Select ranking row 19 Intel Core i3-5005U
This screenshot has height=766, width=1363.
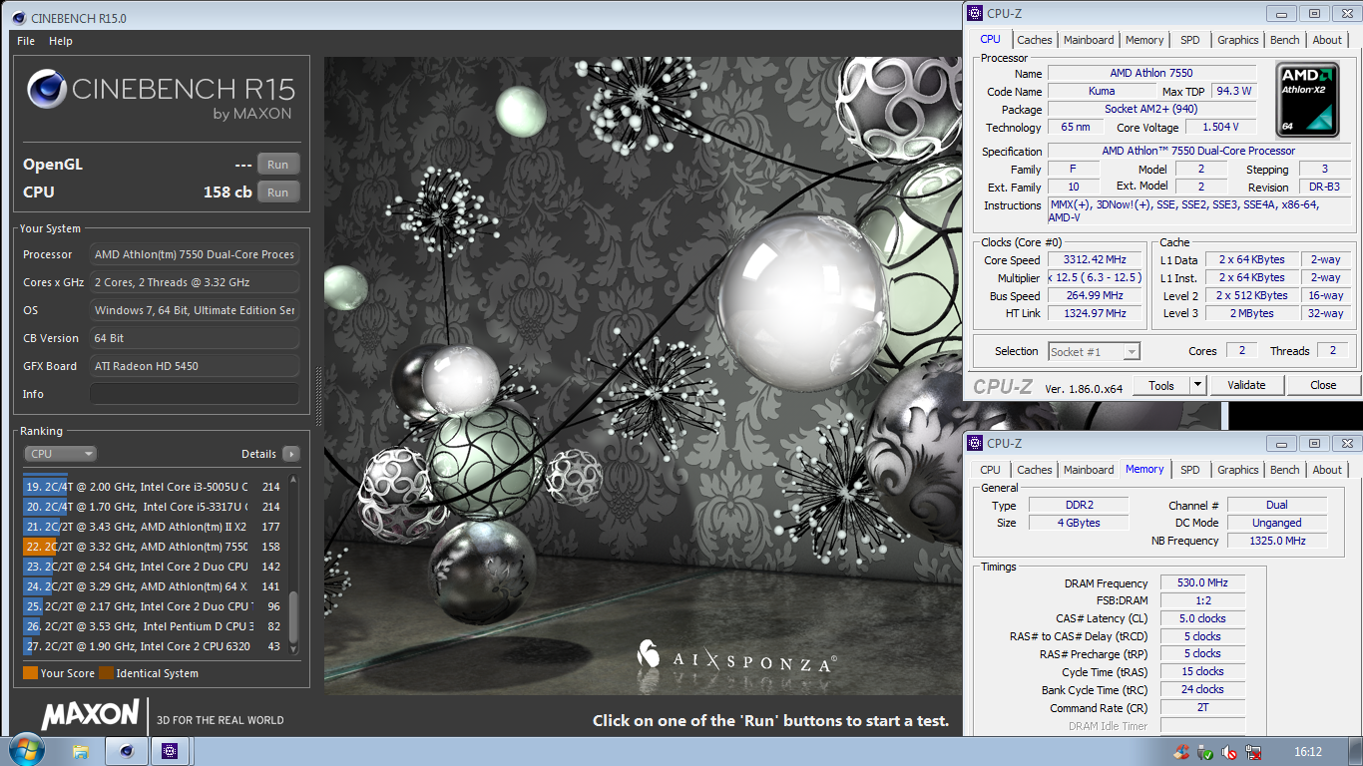(x=153, y=487)
